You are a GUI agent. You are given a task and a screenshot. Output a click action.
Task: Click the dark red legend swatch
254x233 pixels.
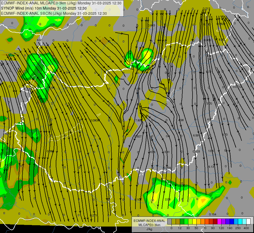pos(215,221)
